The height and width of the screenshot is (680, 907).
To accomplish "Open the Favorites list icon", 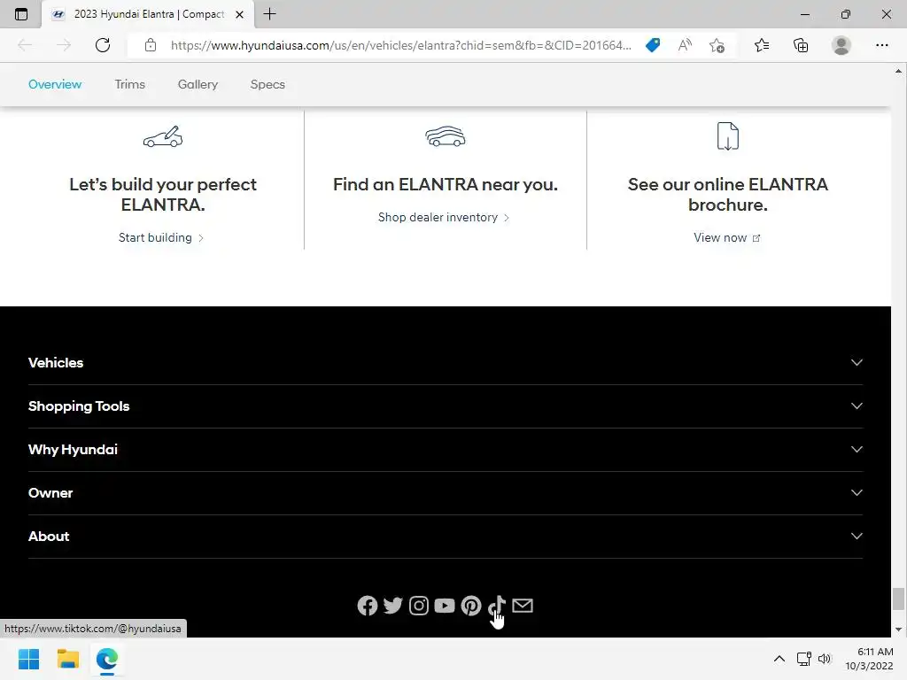I will coord(762,45).
